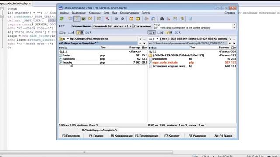Select Установка кода txt file

point(192,66)
